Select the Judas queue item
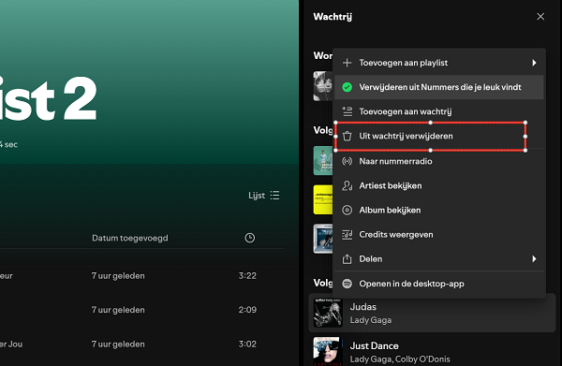Image resolution: width=562 pixels, height=366 pixels. pyautogui.click(x=432, y=313)
